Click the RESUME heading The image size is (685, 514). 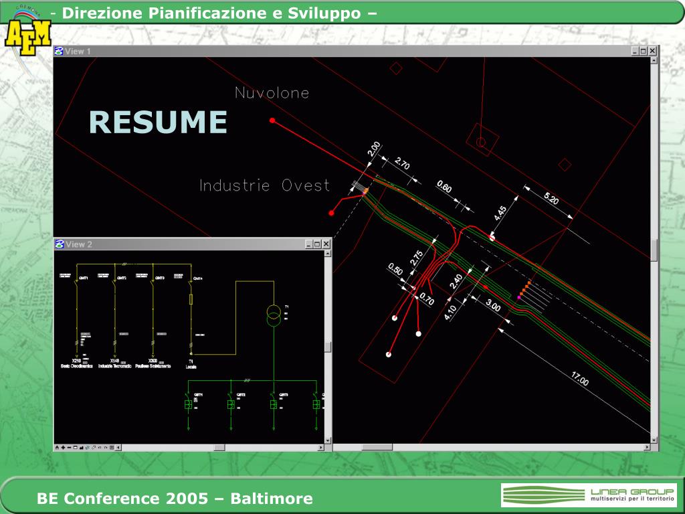click(158, 122)
